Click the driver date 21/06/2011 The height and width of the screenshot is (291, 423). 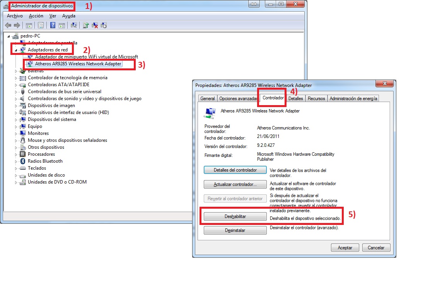click(x=268, y=136)
